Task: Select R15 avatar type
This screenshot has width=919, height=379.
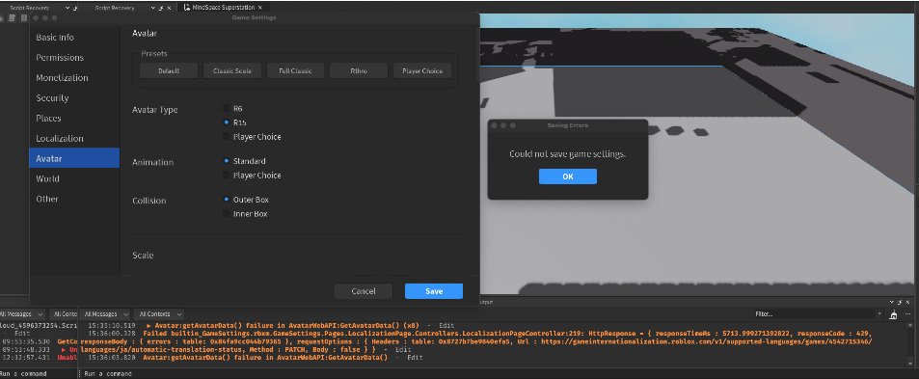Action: [227, 122]
